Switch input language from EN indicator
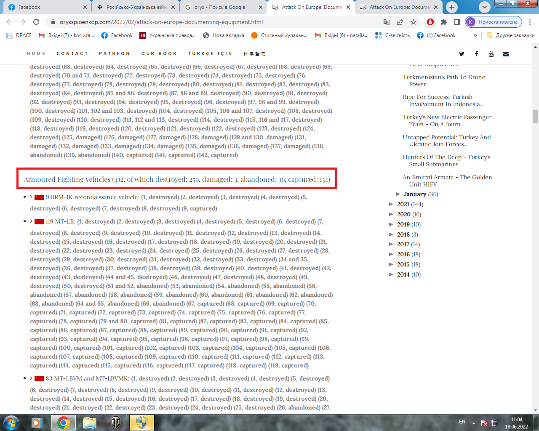 [x=462, y=422]
